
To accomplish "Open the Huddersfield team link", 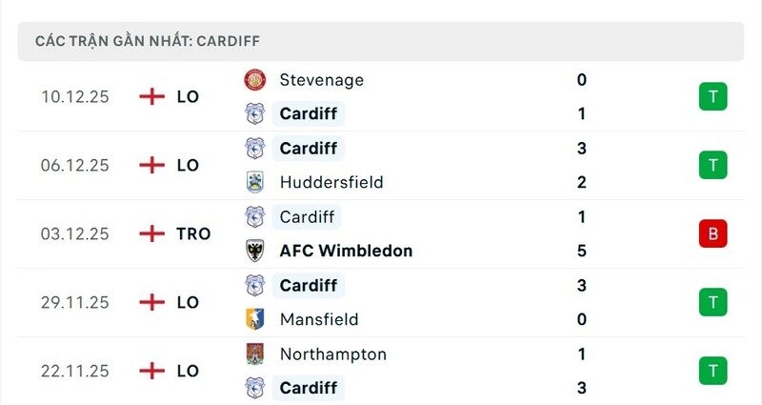I will click(x=331, y=182).
